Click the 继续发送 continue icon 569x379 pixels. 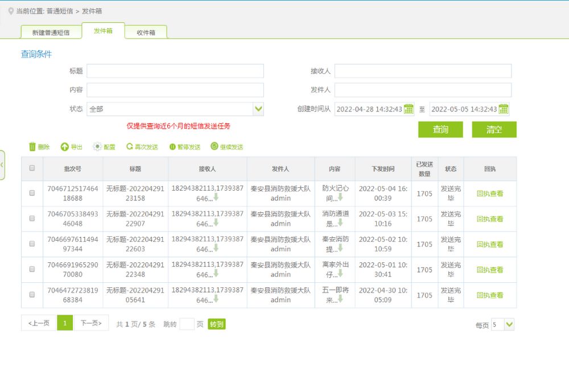click(x=215, y=147)
